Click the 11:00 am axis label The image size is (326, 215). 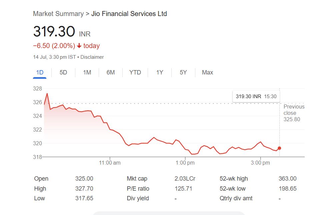[110, 163]
